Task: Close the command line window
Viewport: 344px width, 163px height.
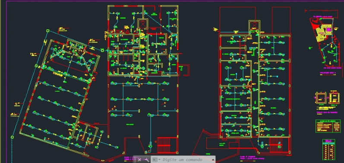Action: [x=139, y=160]
